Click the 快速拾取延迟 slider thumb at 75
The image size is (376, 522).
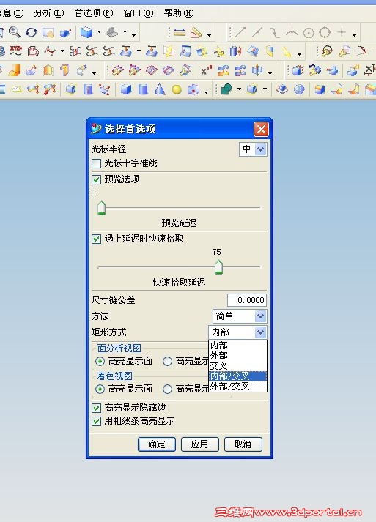[218, 267]
